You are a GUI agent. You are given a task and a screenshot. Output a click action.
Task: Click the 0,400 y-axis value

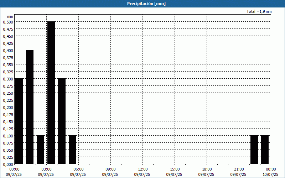pyautogui.click(x=8, y=50)
